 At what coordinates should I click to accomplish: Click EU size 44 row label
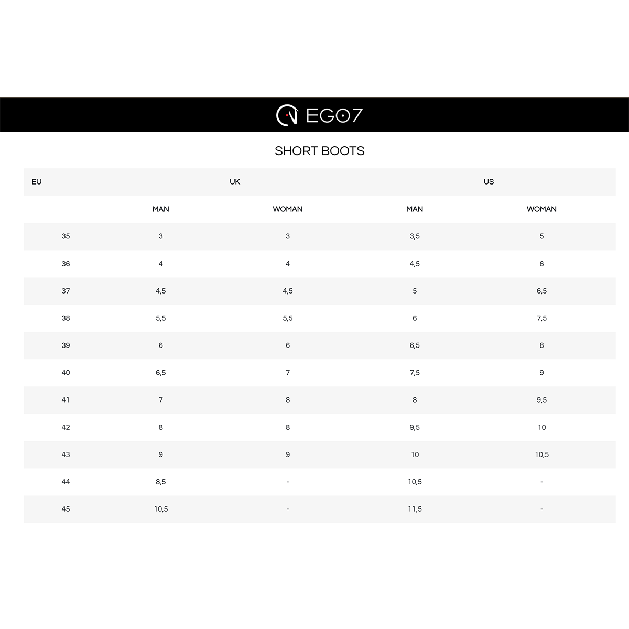[66, 482]
